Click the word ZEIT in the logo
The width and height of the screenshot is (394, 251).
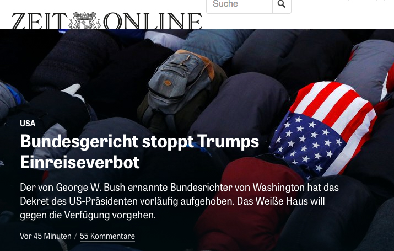[39, 21]
